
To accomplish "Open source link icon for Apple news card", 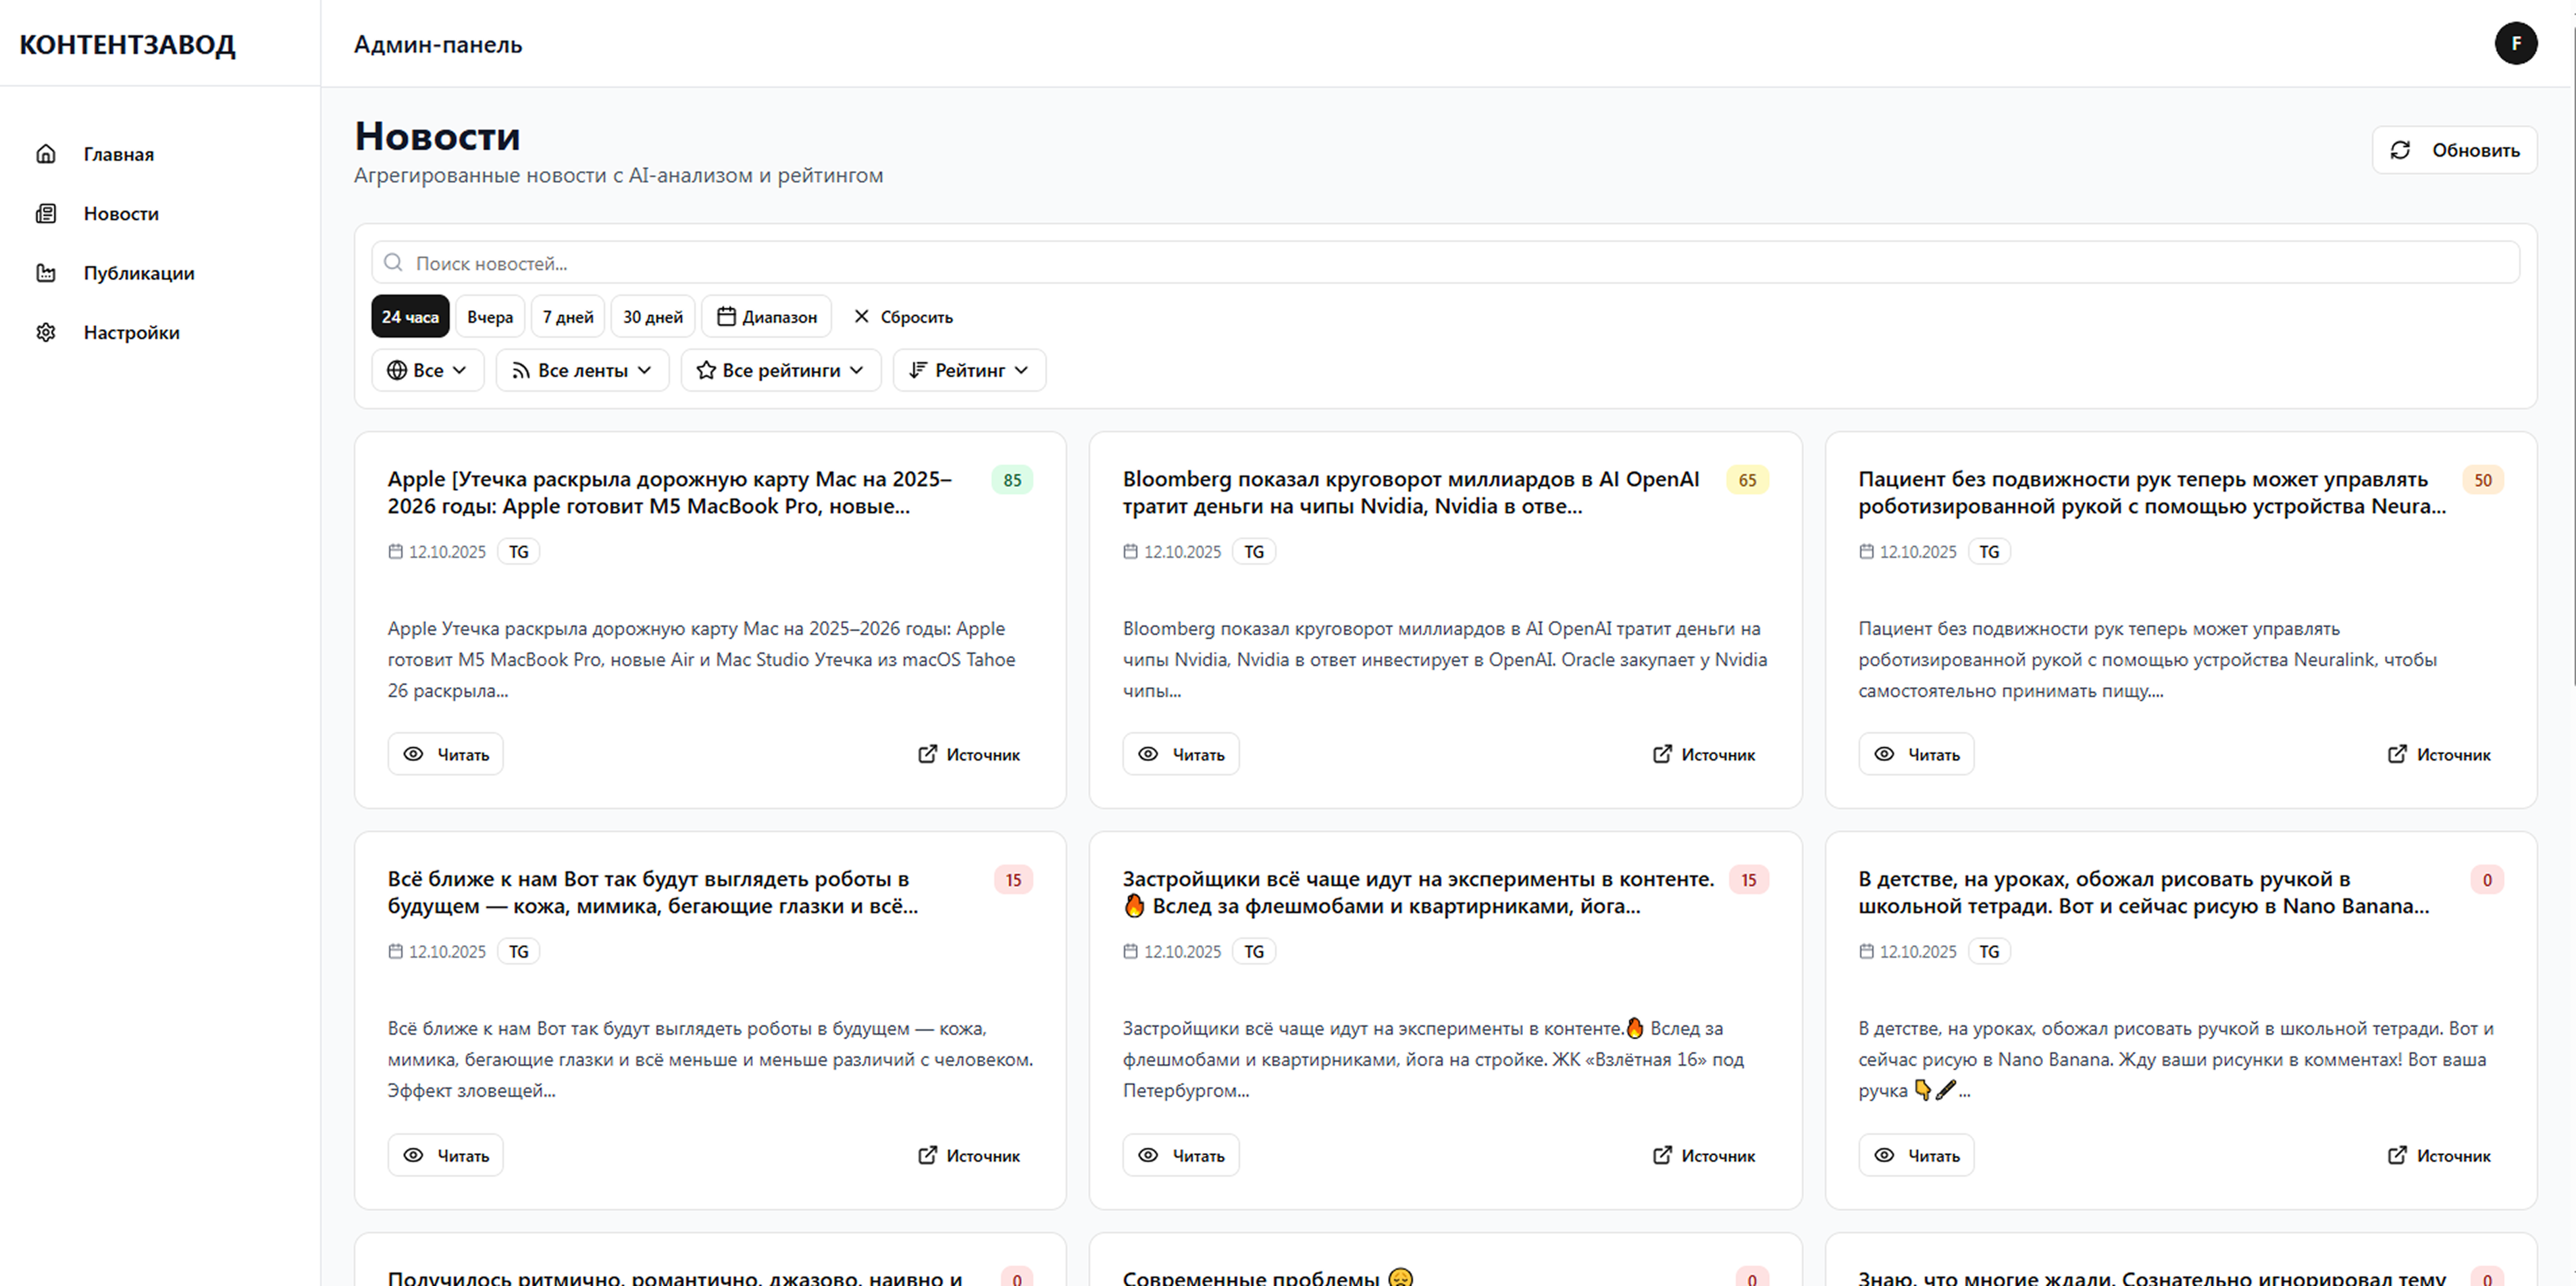I will 927,754.
